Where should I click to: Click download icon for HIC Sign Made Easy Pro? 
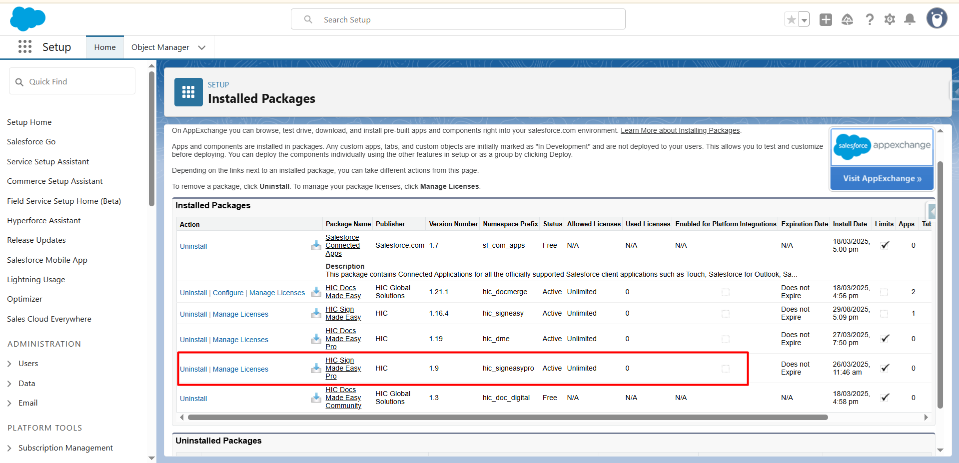(x=316, y=369)
